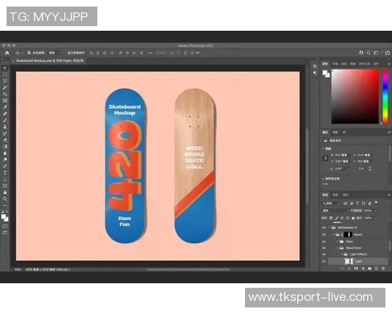Select the Hand tool
This screenshot has width=392, height=314.
[5, 192]
